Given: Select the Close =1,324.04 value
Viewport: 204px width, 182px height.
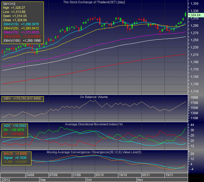Looking at the screenshot, I should pos(15,20).
